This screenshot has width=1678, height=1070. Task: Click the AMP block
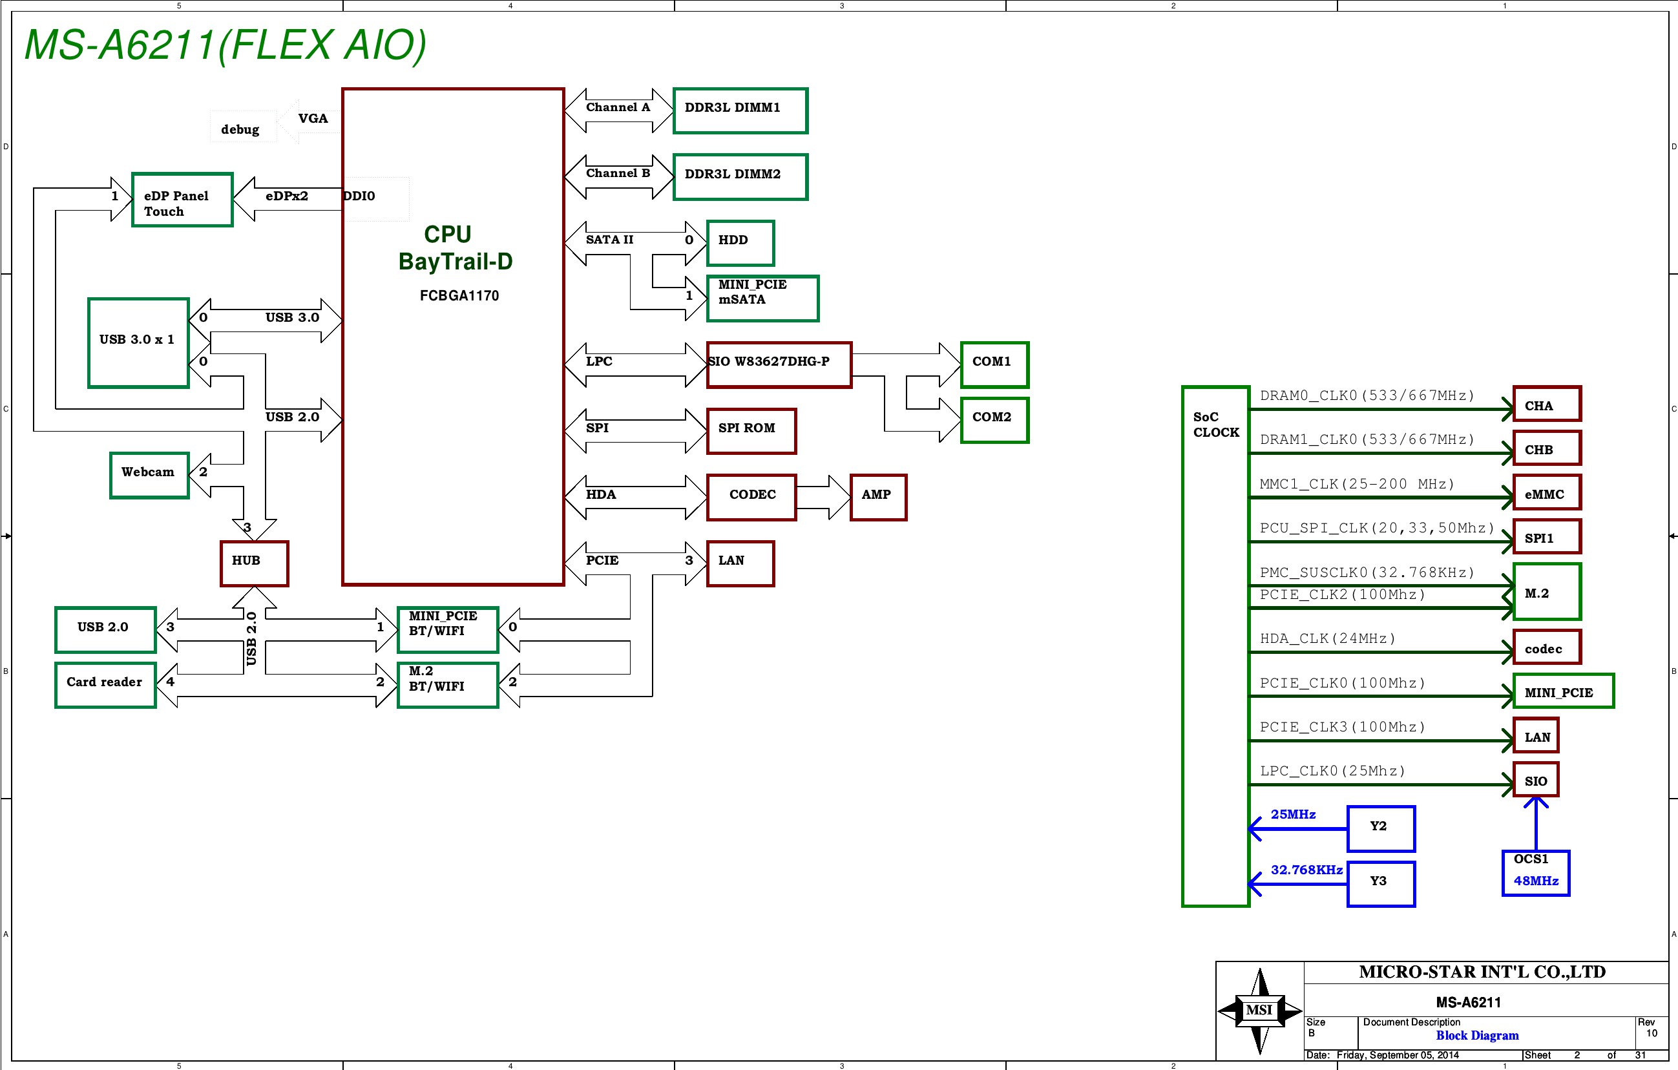pos(877,497)
